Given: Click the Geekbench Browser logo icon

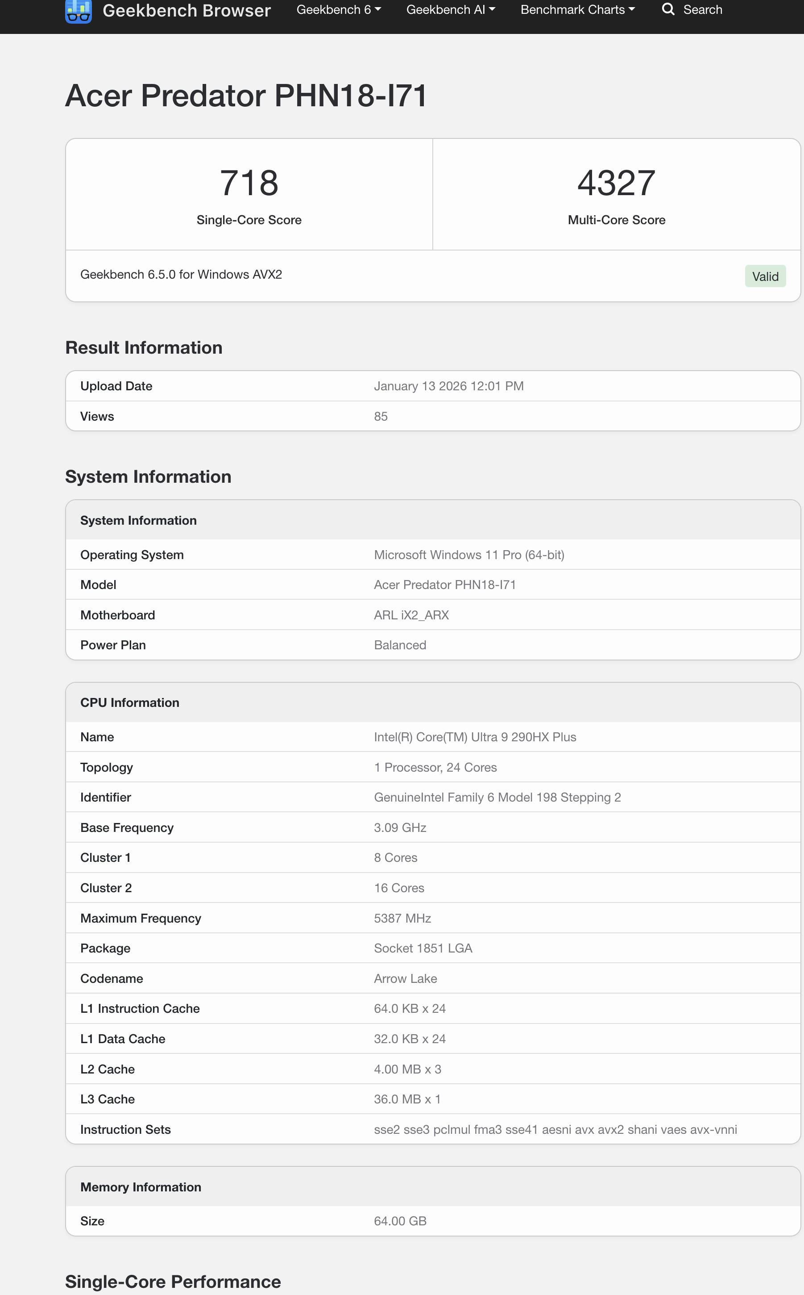Looking at the screenshot, I should pos(78,10).
